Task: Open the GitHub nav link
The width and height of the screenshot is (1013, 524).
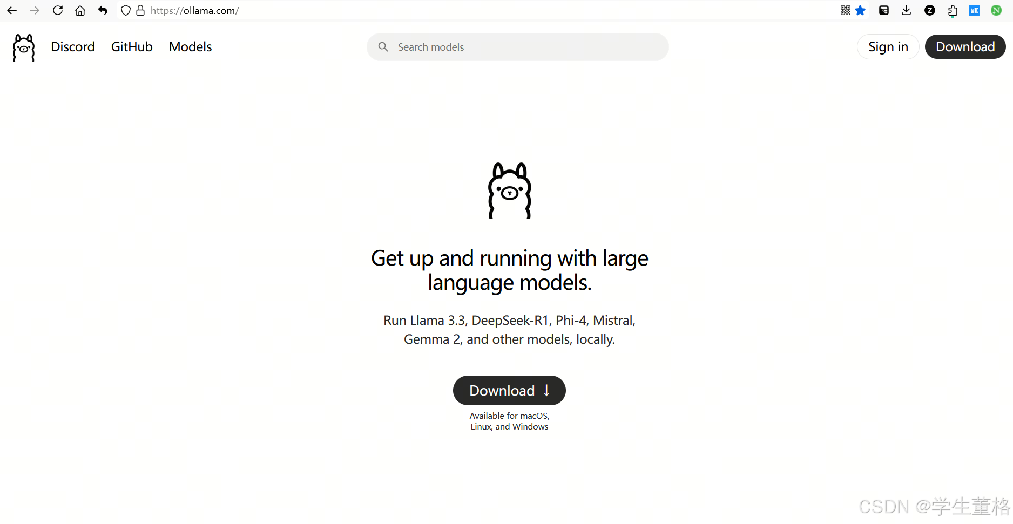Action: coord(132,47)
